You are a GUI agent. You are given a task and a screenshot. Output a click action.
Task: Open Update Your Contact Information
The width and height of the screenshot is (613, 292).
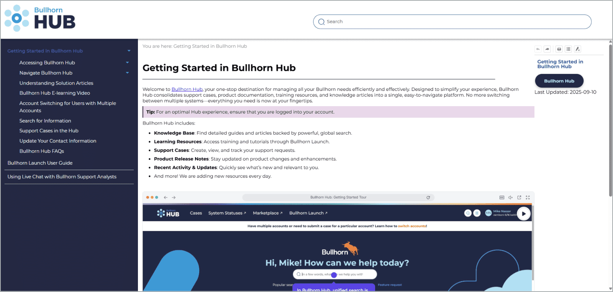click(x=58, y=141)
